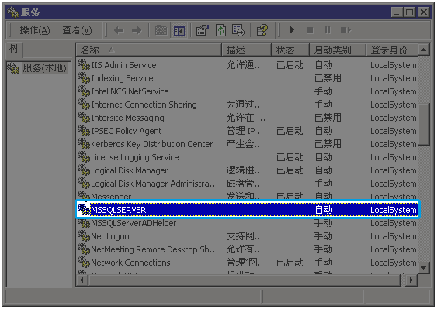Click horizontal scrollbar right arrow
The height and width of the screenshot is (309, 437).
click(x=411, y=280)
